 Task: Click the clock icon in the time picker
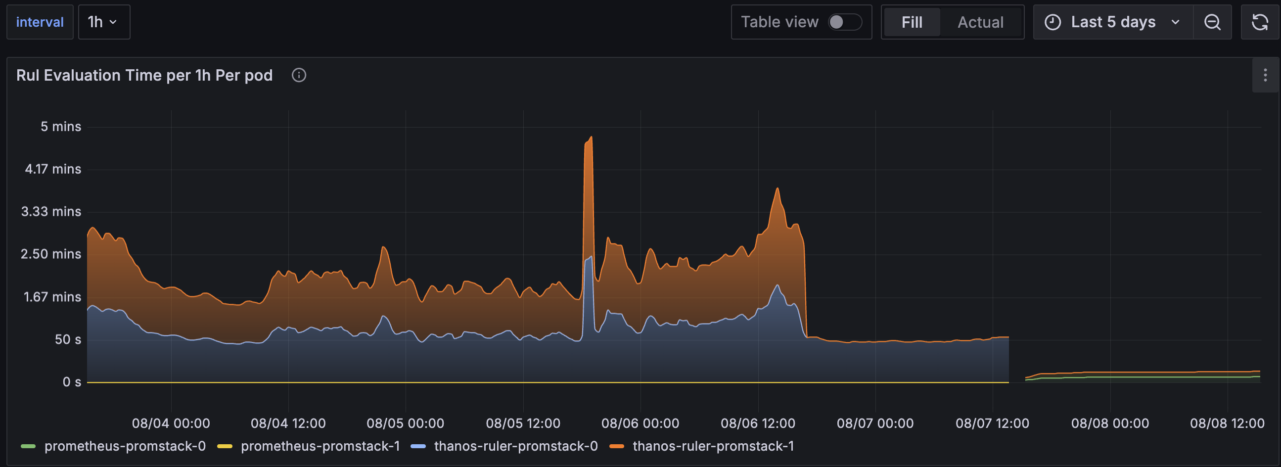pyautogui.click(x=1052, y=22)
